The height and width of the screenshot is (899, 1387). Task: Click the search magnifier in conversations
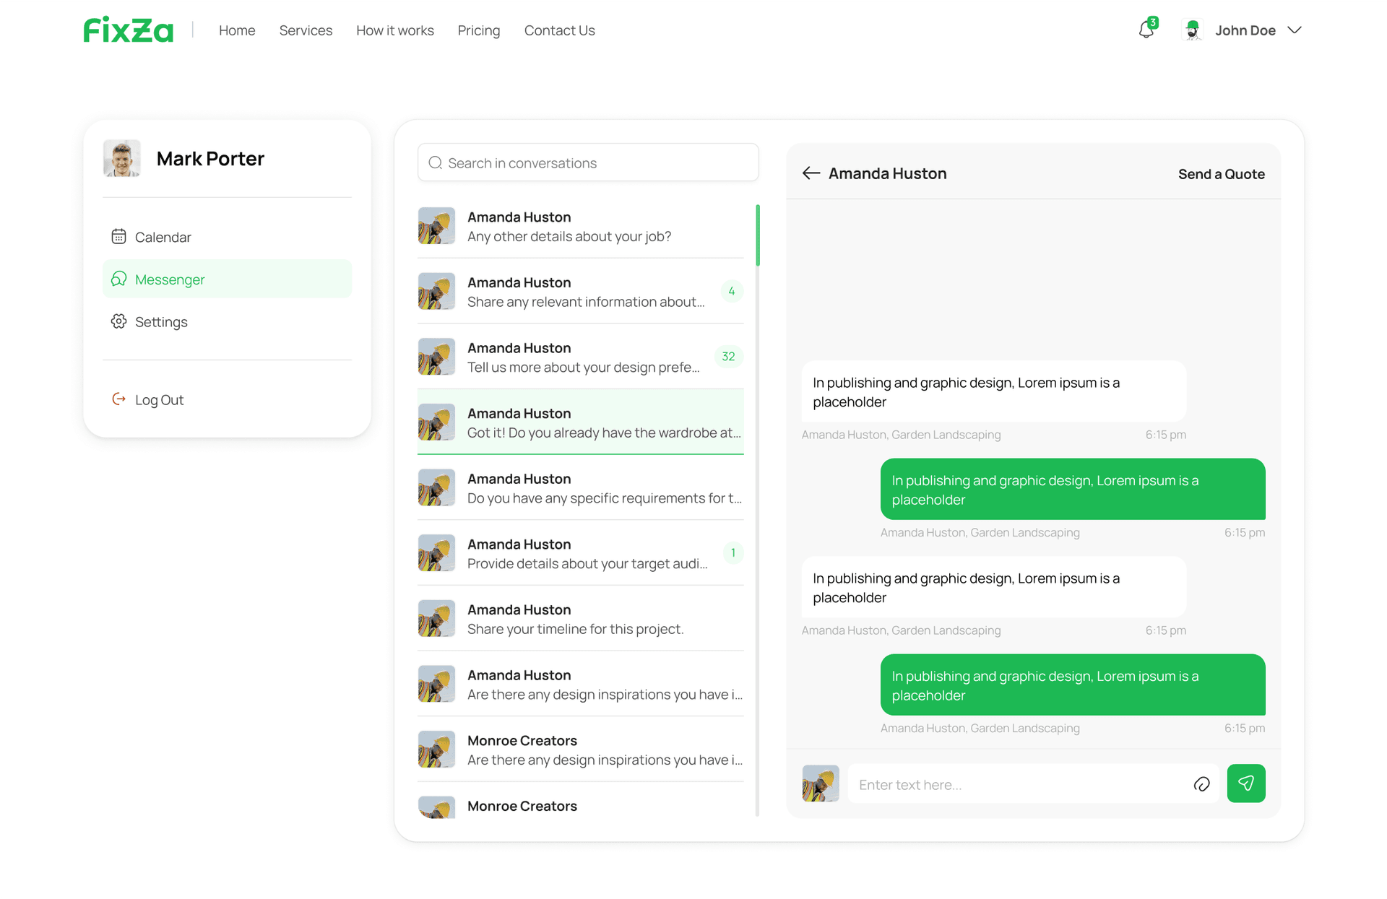[x=435, y=162]
